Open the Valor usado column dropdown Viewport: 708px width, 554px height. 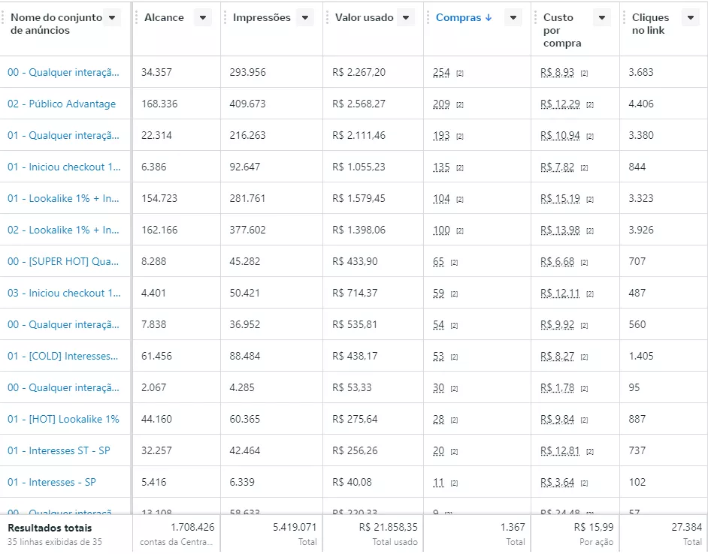(405, 18)
